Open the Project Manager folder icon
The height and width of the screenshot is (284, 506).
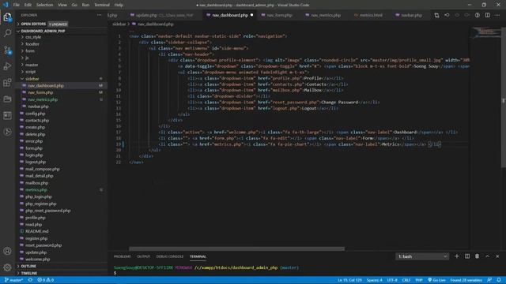pos(7,99)
